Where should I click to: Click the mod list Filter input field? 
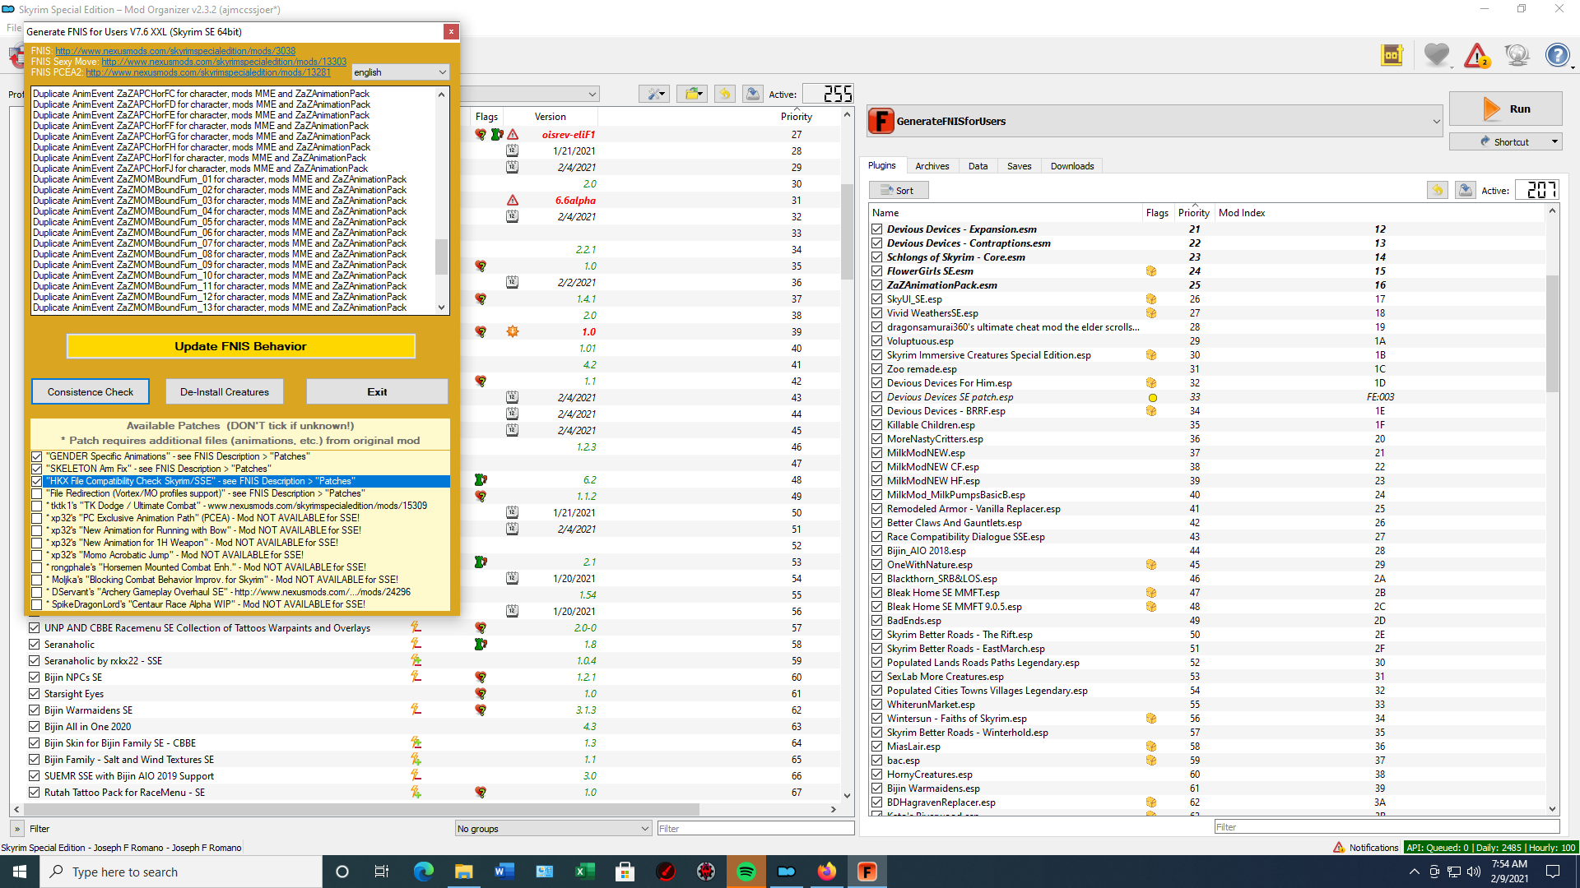pyautogui.click(x=755, y=829)
